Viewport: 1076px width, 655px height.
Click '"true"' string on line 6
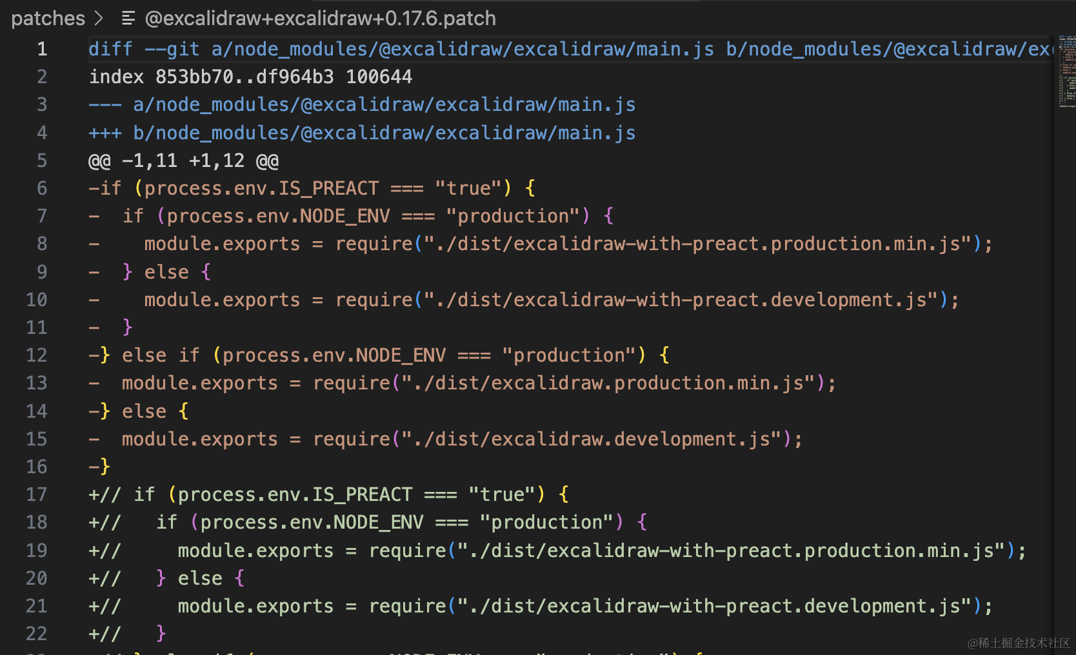(x=468, y=188)
